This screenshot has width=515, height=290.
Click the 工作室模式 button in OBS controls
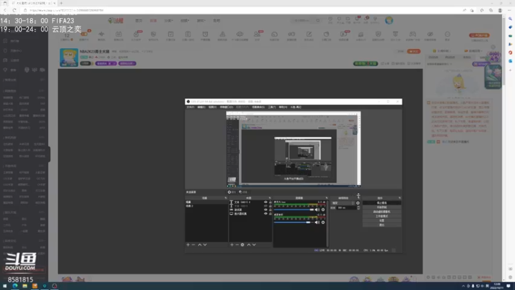[x=382, y=217]
